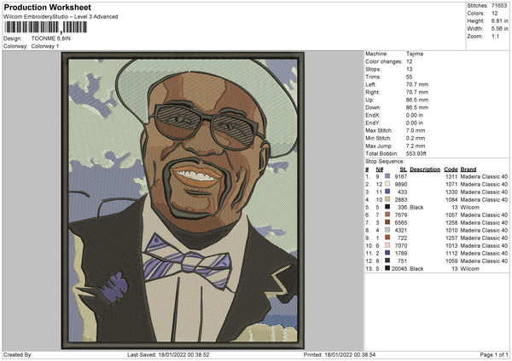The image size is (512, 361).
Task: Click the 'Color changes:' label
Action: coord(384,61)
